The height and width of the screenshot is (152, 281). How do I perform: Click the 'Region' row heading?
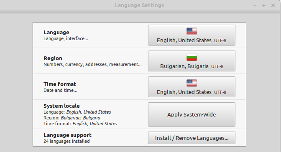pyautogui.click(x=53, y=58)
